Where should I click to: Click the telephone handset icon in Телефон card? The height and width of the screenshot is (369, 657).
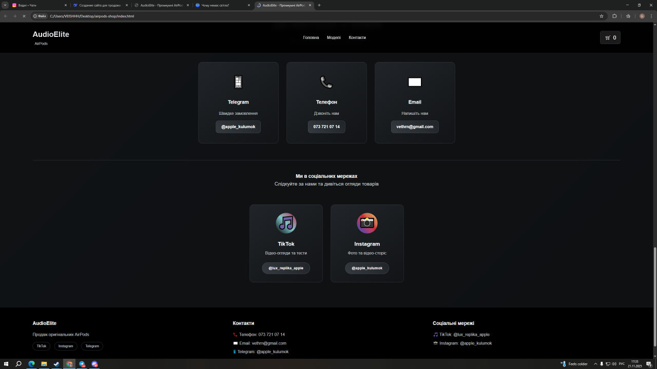coord(326,82)
